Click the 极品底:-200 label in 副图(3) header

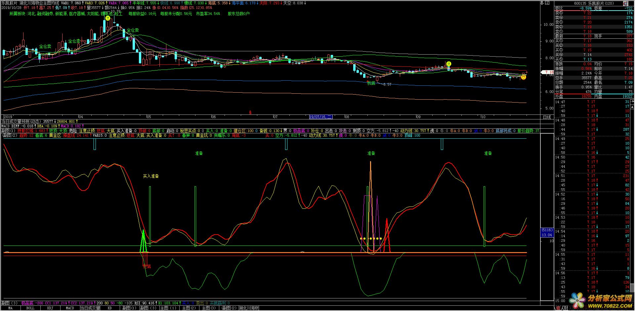click(x=32, y=303)
